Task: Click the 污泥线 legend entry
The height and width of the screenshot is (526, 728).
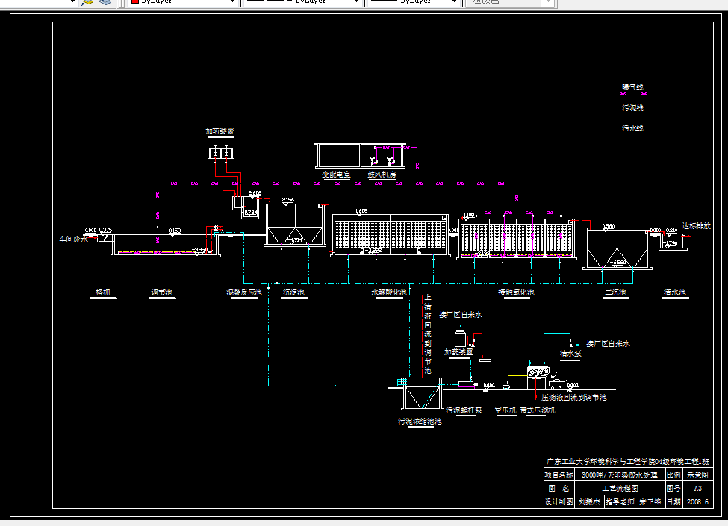Action: pyautogui.click(x=633, y=107)
